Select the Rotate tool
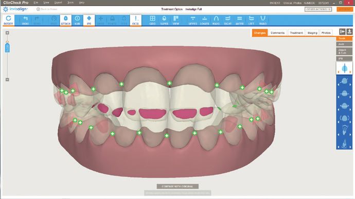Viewport: 355px width, 199px height. (8, 20)
